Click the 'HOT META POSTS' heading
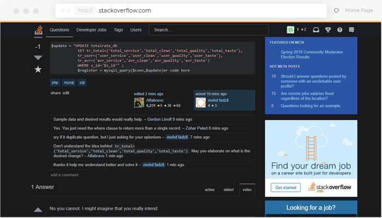The image size is (382, 218). coord(284,66)
